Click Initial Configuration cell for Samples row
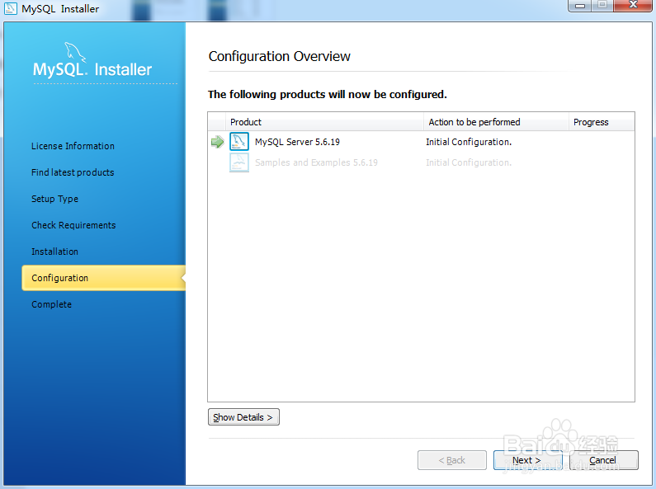 pyautogui.click(x=469, y=162)
